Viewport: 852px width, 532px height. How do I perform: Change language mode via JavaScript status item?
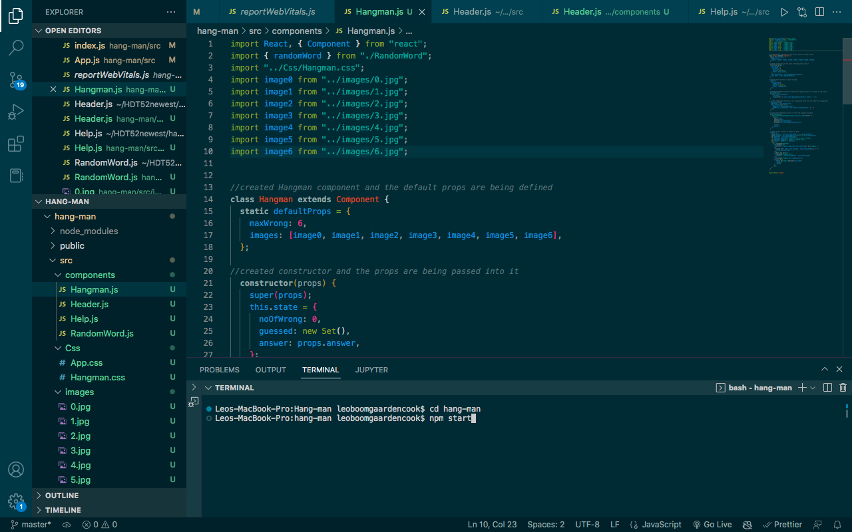656,525
